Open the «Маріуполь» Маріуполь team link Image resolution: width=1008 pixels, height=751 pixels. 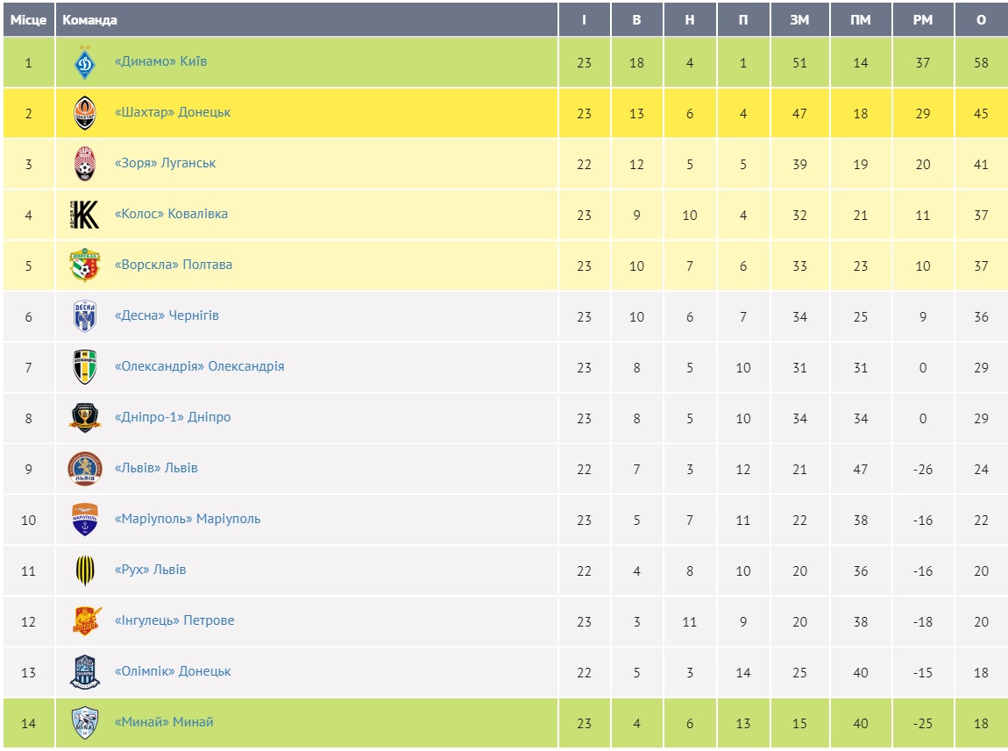(x=188, y=519)
